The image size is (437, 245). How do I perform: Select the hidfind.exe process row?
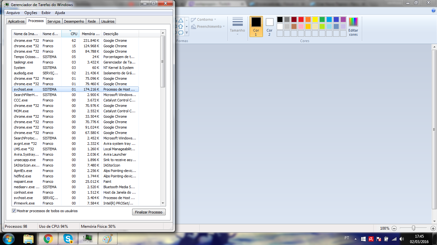pyautogui.click(x=75, y=176)
